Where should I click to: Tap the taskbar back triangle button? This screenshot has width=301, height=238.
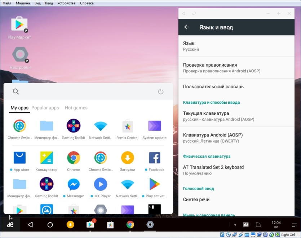(x=30, y=225)
